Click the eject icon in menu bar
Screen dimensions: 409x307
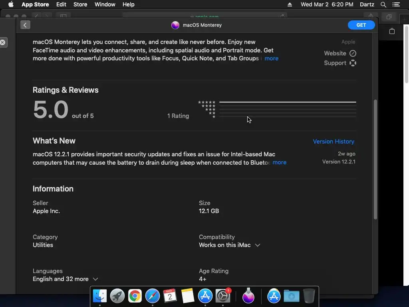[x=290, y=4]
